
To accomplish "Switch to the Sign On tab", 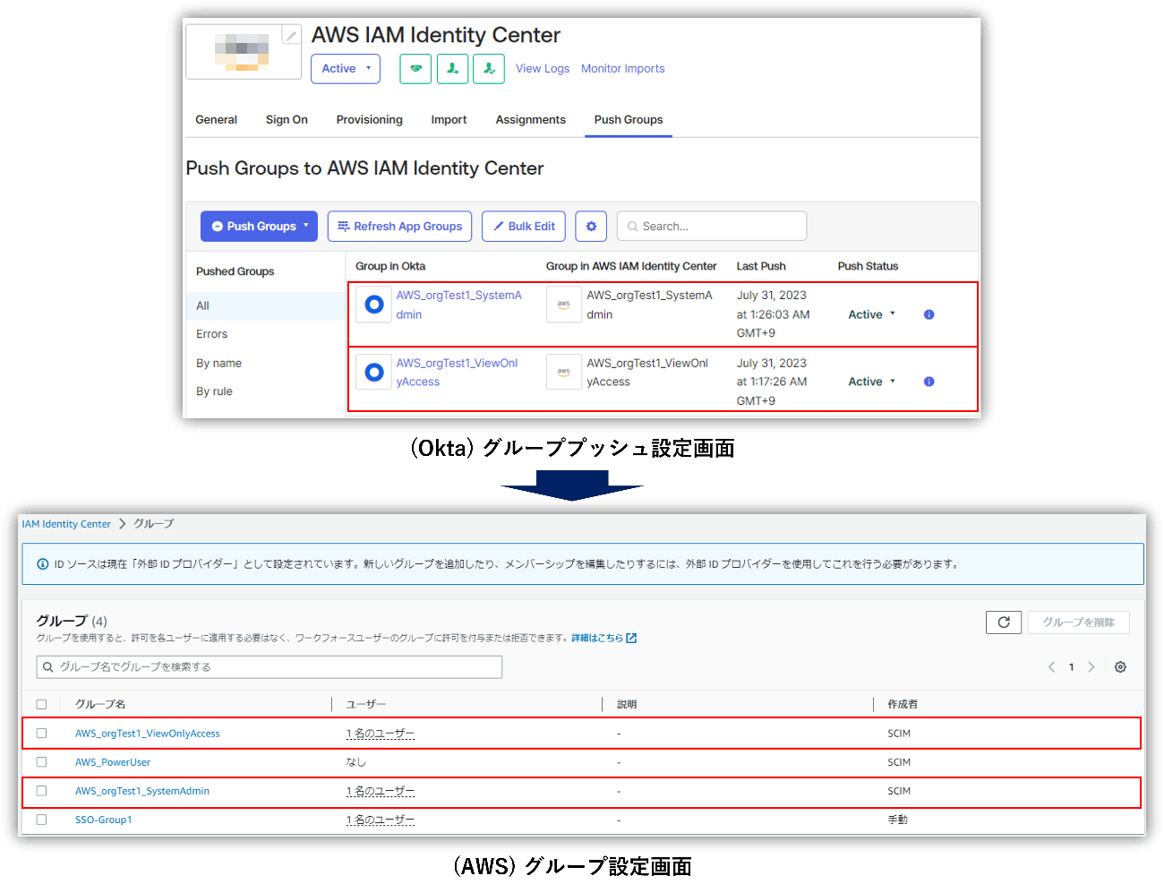I will (x=287, y=120).
